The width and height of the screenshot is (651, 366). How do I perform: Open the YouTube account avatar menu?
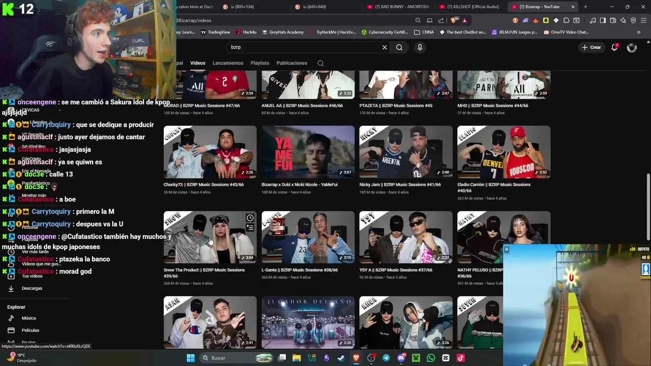632,47
